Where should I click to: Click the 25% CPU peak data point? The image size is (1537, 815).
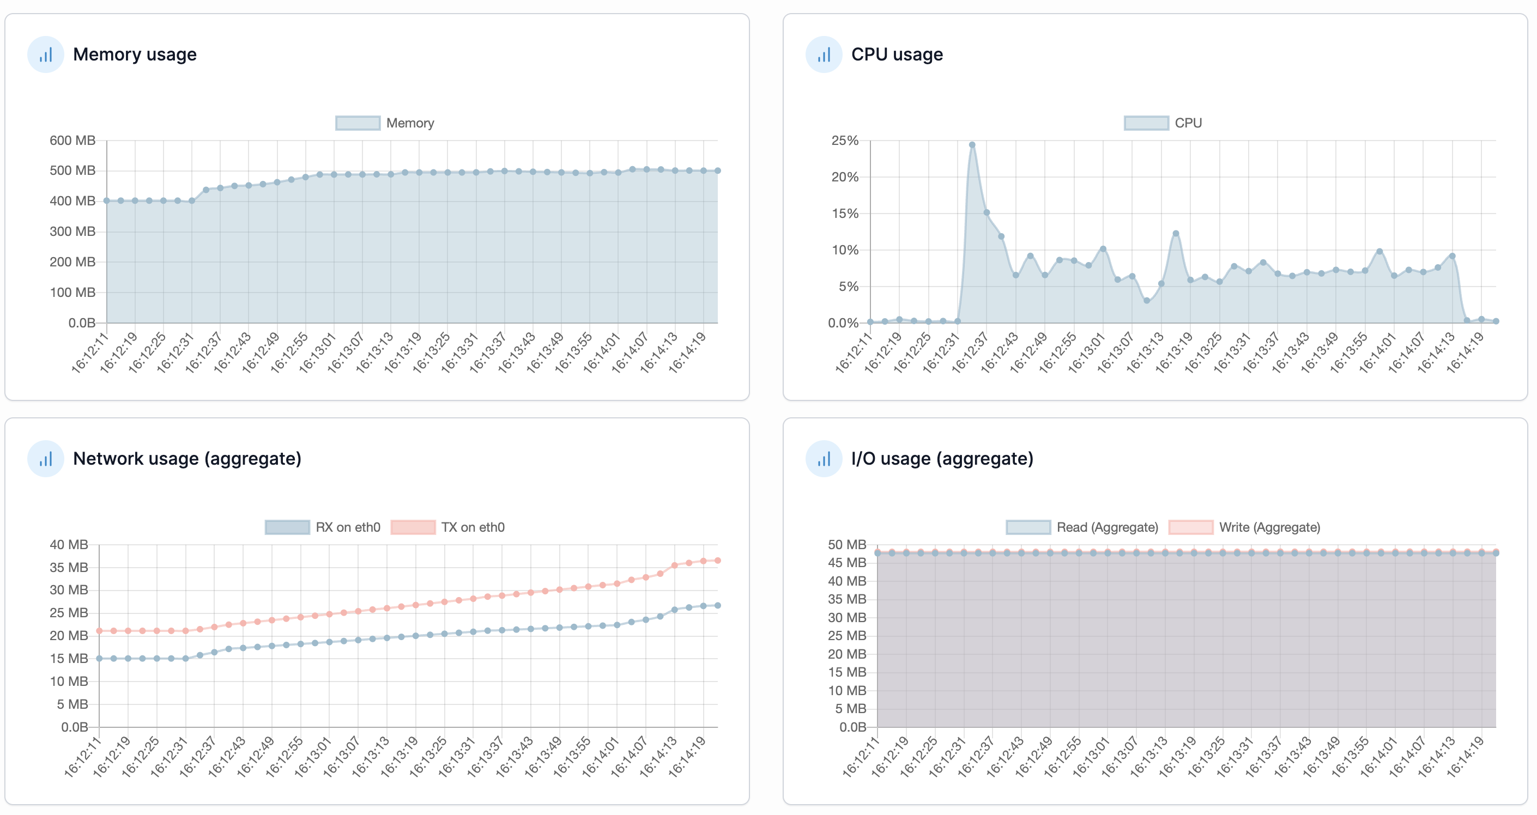(x=972, y=145)
